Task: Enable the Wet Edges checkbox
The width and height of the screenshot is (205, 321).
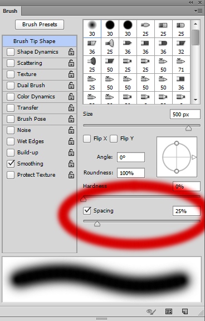Action: coord(11,141)
